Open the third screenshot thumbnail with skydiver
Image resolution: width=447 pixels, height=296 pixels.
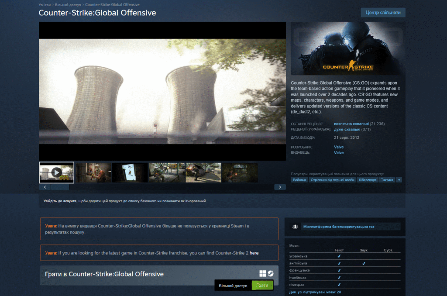(130, 172)
